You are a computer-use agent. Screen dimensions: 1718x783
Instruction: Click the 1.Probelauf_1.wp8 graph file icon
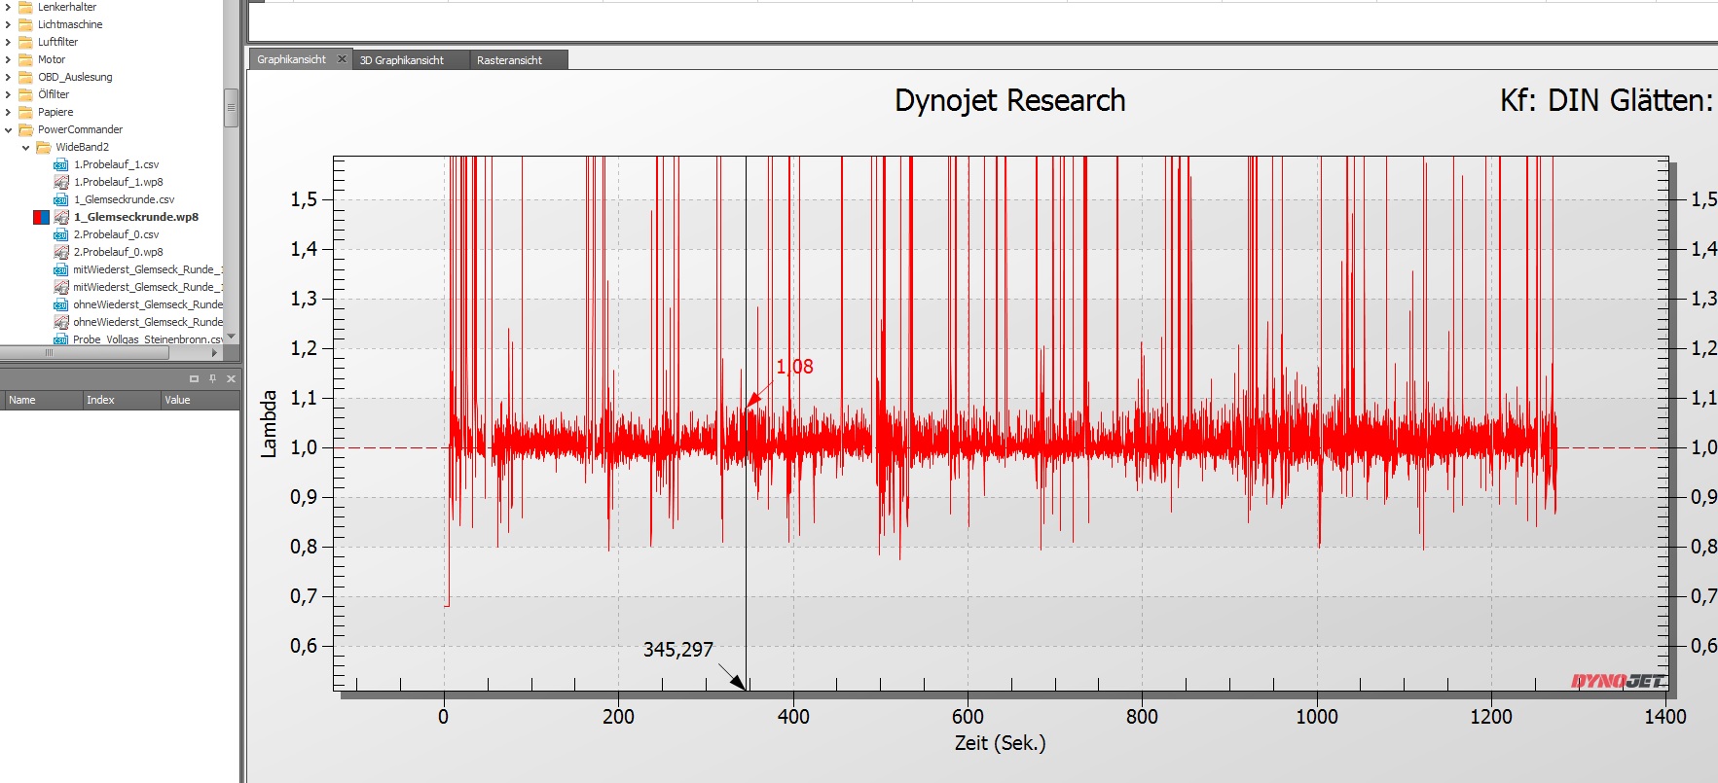click(60, 182)
